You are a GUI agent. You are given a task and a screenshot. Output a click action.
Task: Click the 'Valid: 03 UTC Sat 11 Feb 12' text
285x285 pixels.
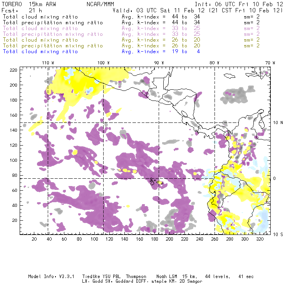click(x=159, y=10)
